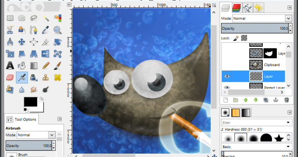Image resolution: width=298 pixels, height=157 pixels.
Task: Switch to the Paths tab in dock
Action: point(248,8)
